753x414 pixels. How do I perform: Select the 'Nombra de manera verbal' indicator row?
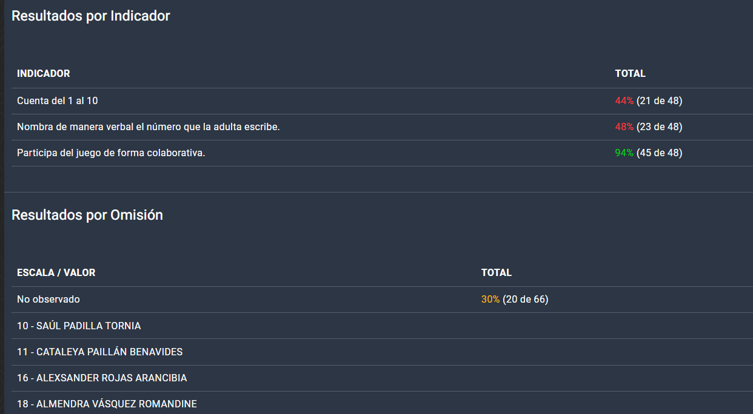(149, 126)
